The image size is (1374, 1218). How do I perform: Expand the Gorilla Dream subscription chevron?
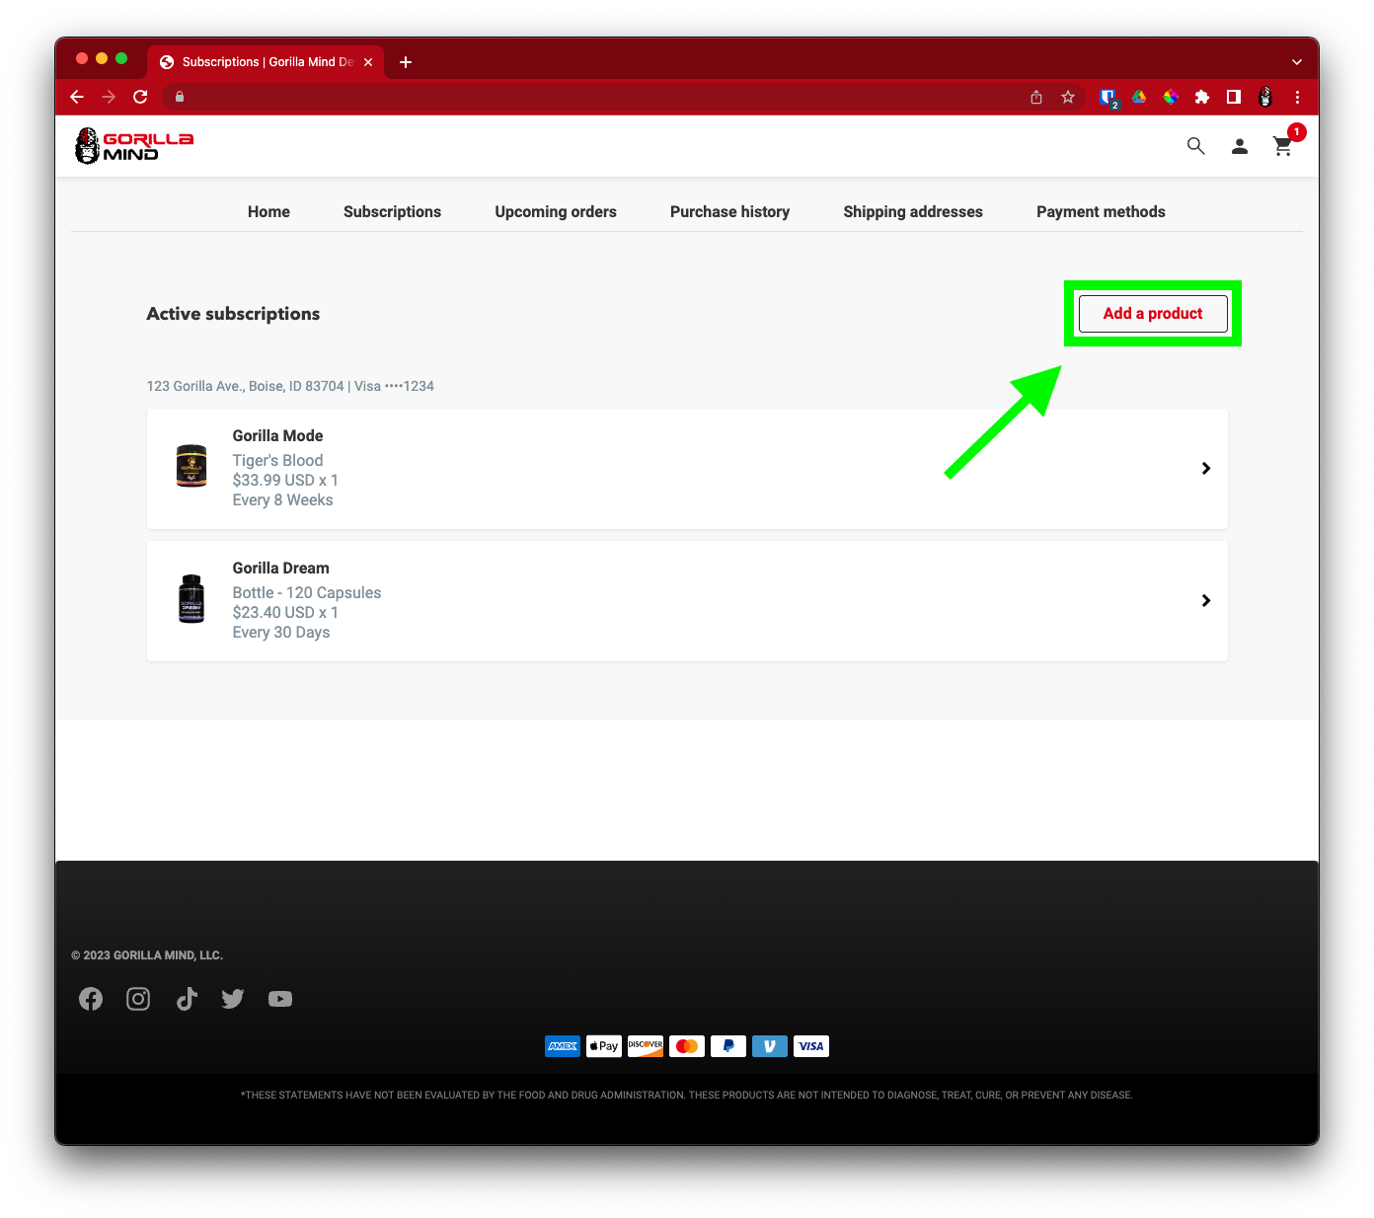pos(1205,601)
